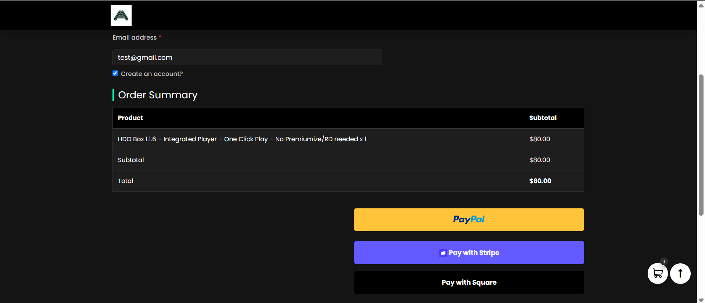Click the $80.00 value in Subtotal row
Image resolution: width=705 pixels, height=303 pixels.
coord(540,160)
